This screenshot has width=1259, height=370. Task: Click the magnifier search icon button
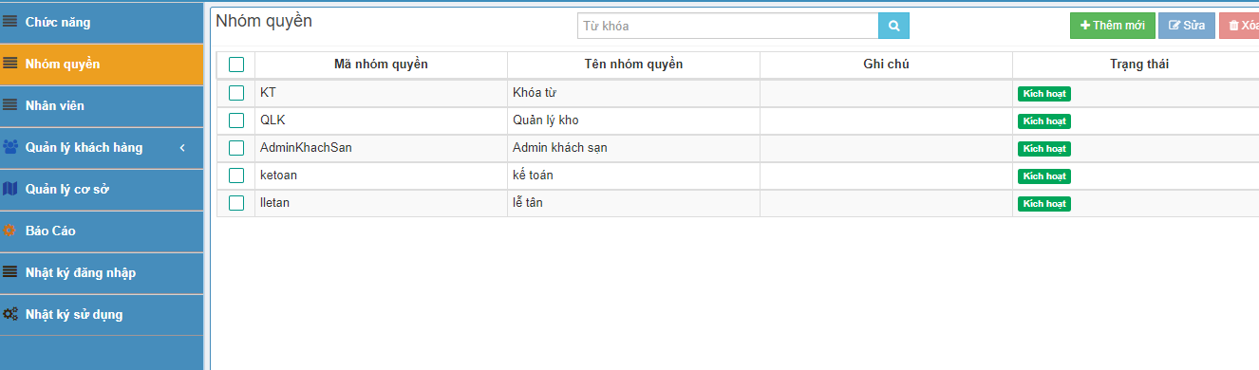click(x=893, y=26)
